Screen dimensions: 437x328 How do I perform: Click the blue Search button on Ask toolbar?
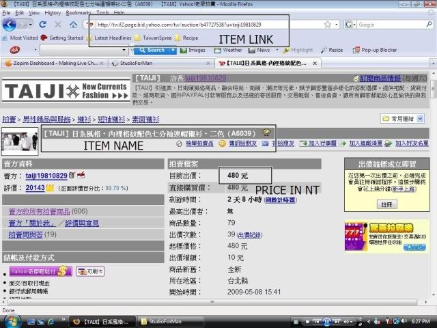tap(152, 50)
